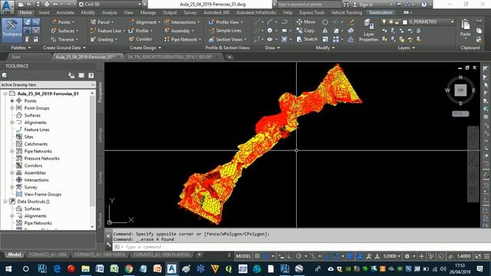Add a new drawing tab with plus
The image size is (491, 276).
pyautogui.click(x=229, y=57)
